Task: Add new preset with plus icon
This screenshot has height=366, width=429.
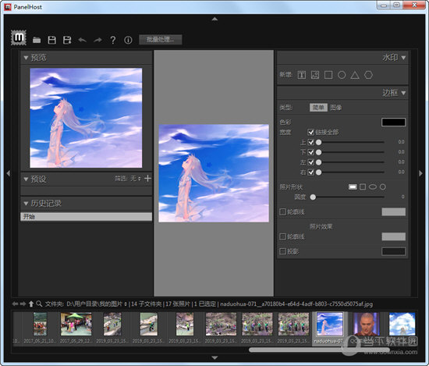Action: coord(147,179)
